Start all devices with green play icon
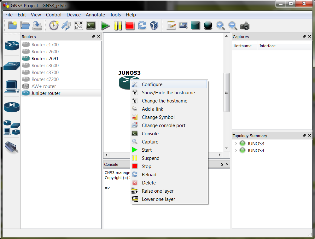Screen dimensions: 315x239 click(x=105, y=26)
